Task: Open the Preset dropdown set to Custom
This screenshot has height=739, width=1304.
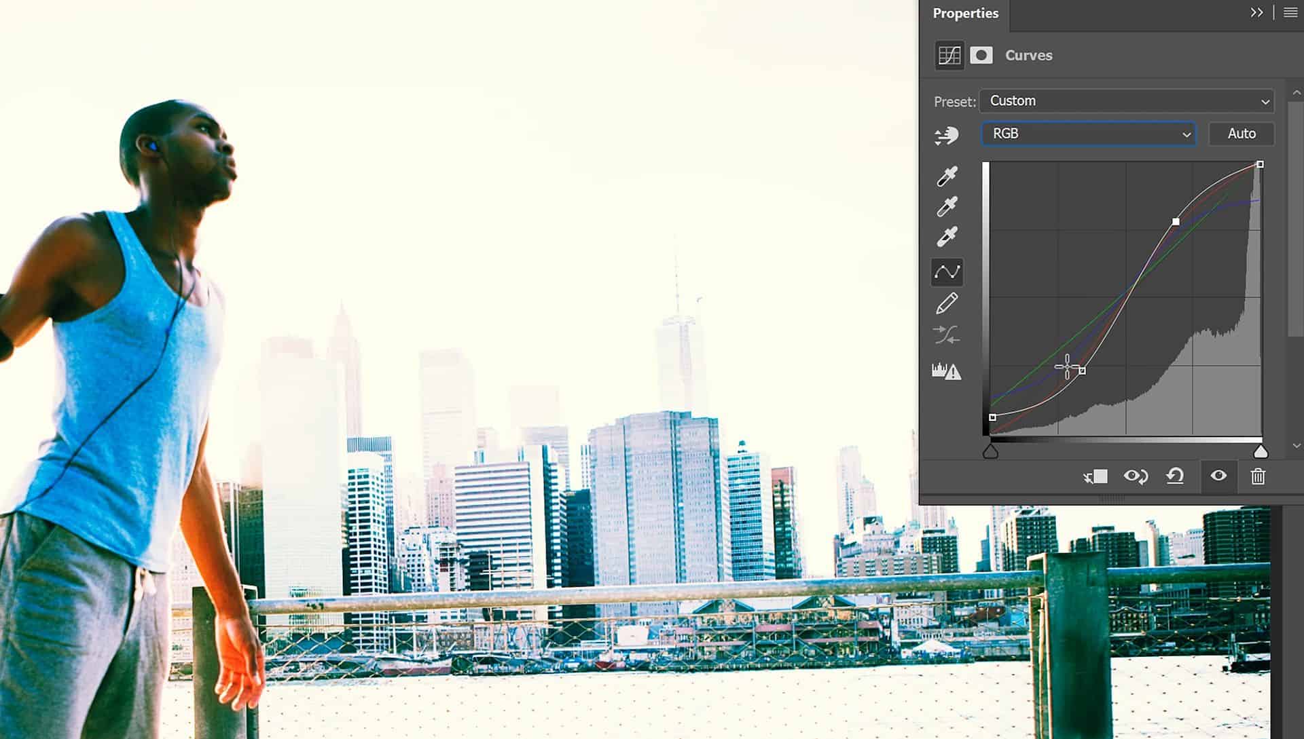Action: pyautogui.click(x=1127, y=101)
